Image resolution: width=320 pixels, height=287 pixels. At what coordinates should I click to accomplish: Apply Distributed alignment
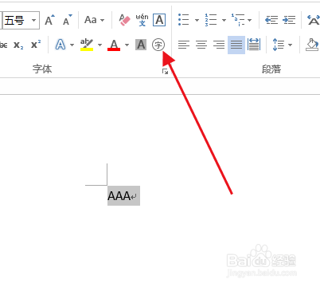pos(254,45)
